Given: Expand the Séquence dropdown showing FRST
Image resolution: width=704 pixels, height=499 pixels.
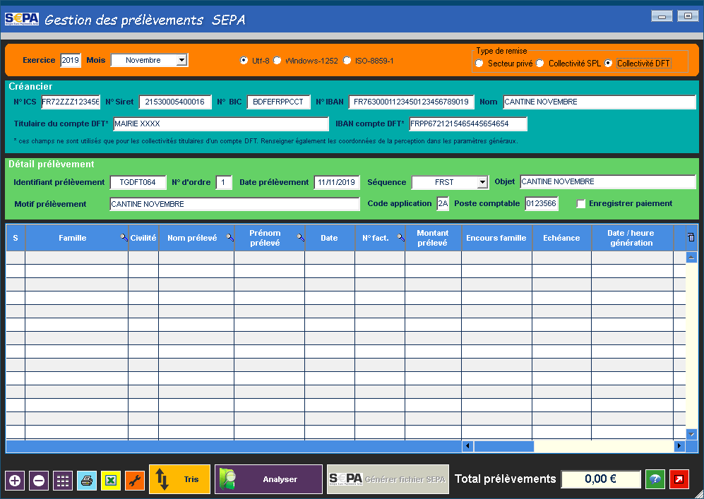Looking at the screenshot, I should [x=482, y=182].
